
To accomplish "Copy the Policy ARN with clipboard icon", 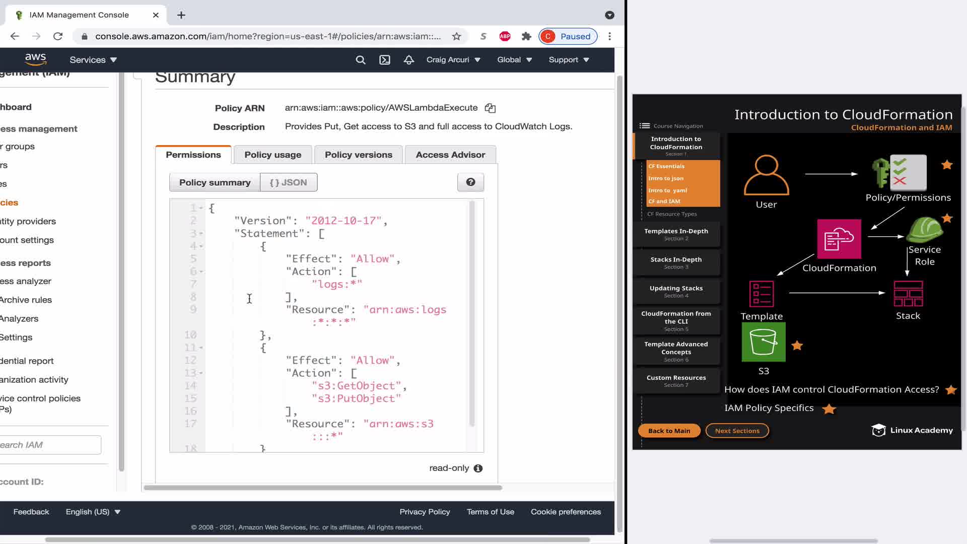I will [x=490, y=108].
